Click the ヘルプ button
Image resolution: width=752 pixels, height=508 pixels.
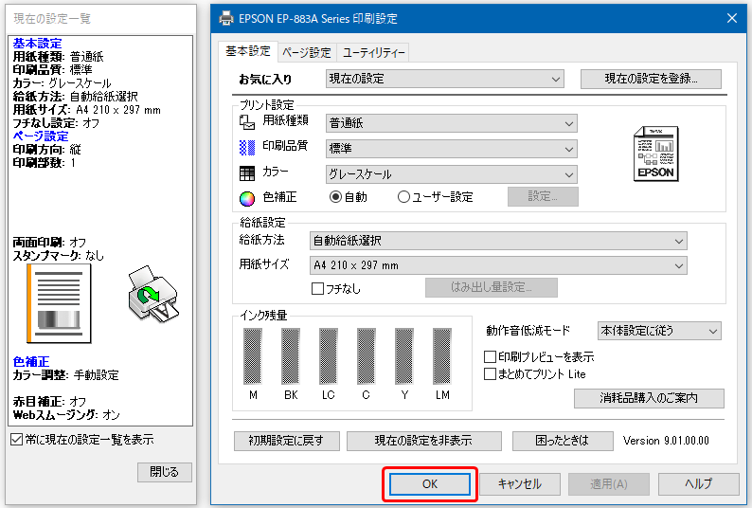(x=698, y=484)
